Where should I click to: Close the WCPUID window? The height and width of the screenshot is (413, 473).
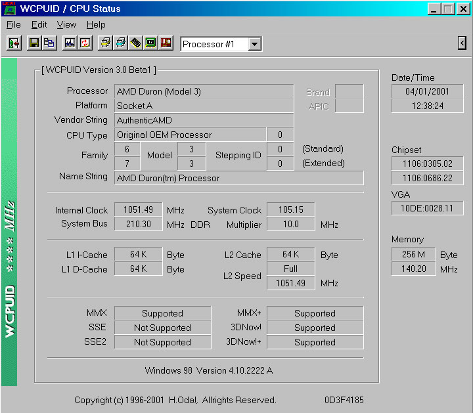pos(463,9)
